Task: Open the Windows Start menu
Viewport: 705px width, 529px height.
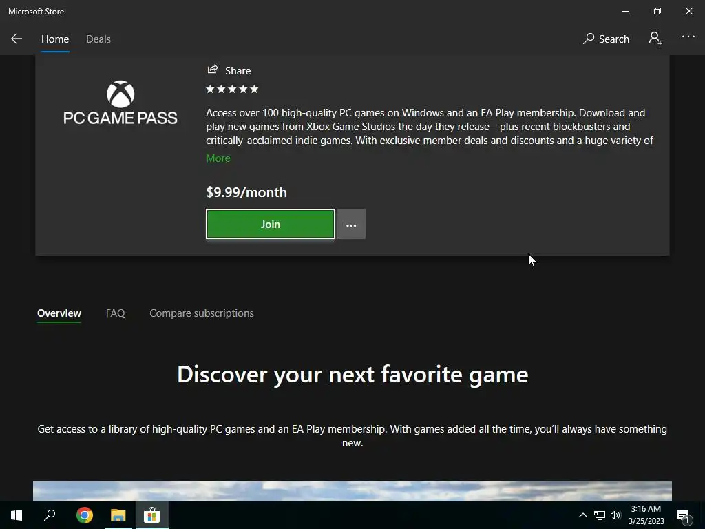Action: (x=17, y=515)
